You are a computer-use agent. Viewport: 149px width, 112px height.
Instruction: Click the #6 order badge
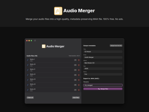click(x=75, y=85)
